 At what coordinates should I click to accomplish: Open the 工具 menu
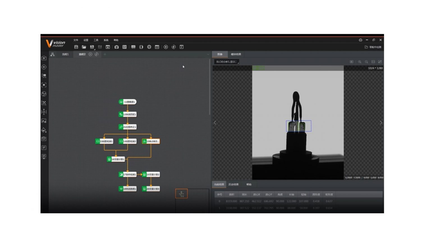point(96,40)
